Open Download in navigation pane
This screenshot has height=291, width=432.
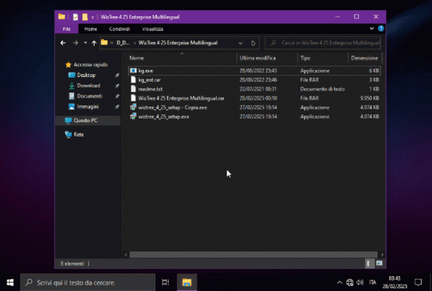(88, 85)
